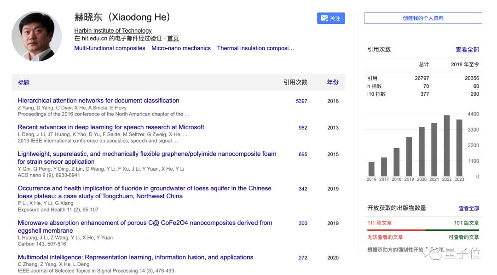Click the Thermal insulation composites tag
This screenshot has height=275, width=497.
click(x=255, y=48)
